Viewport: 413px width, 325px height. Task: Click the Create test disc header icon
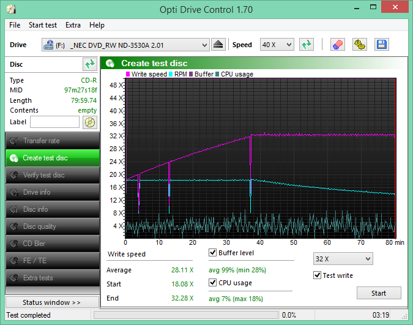coord(110,63)
